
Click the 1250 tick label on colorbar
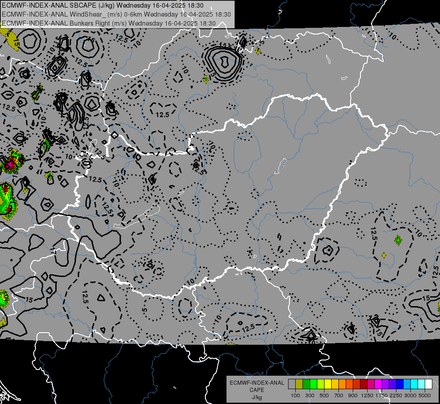coord(367,395)
